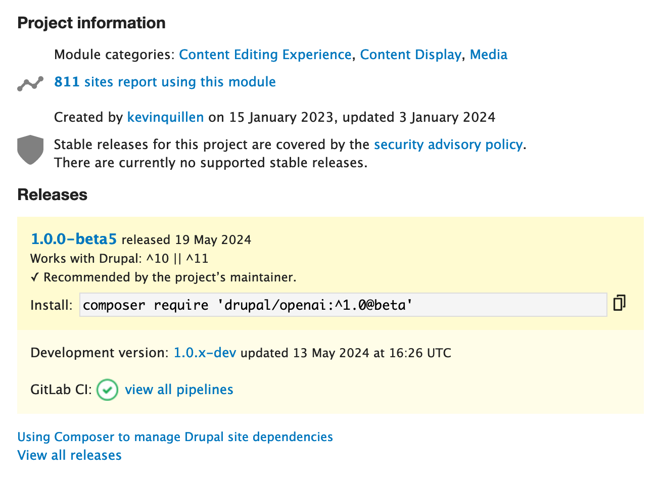
Task: View kevinquillen's profile
Action: click(x=165, y=117)
